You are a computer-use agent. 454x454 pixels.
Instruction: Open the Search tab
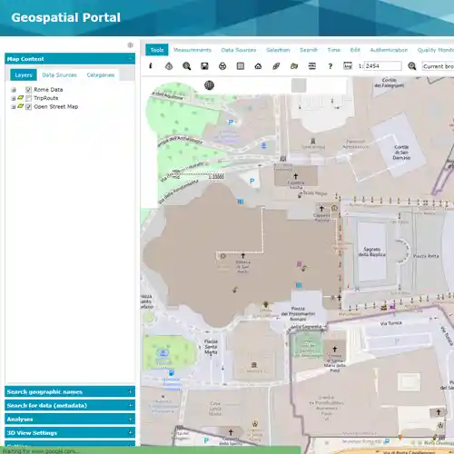point(309,50)
